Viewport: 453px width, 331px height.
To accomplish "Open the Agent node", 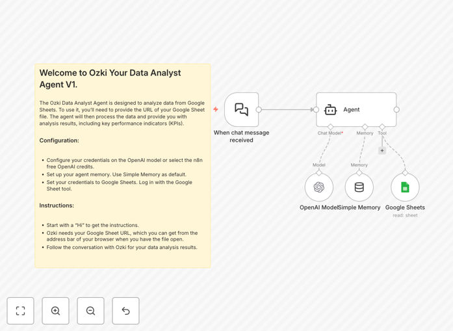I will pos(356,109).
